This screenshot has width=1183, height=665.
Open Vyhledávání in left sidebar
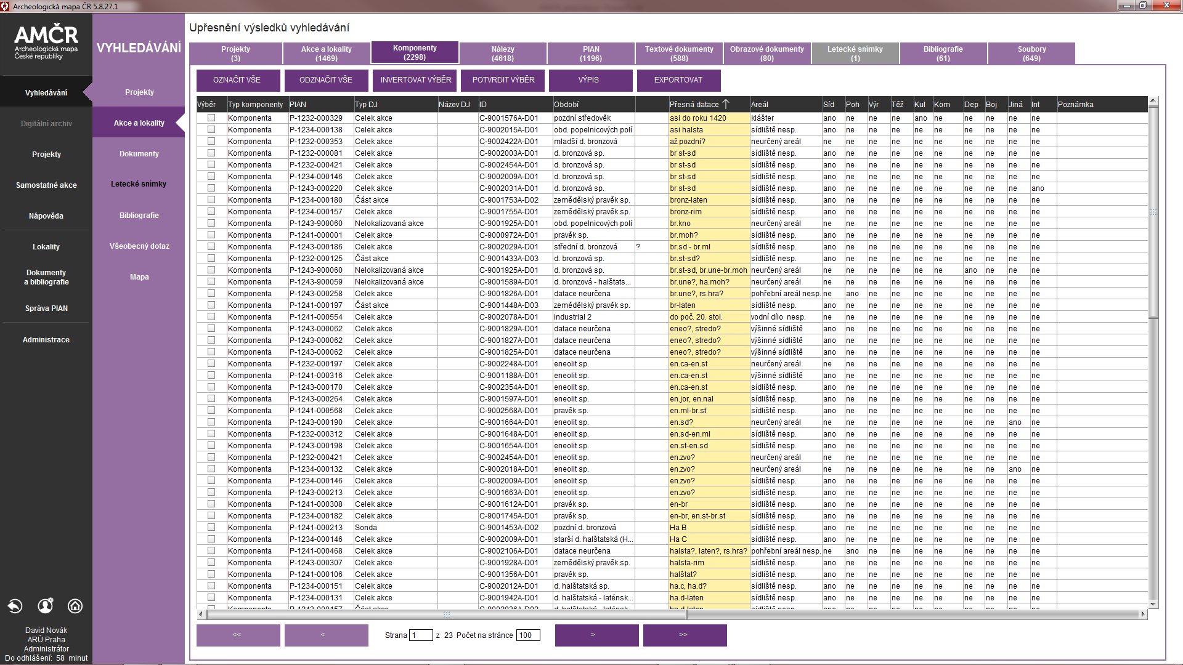[46, 93]
